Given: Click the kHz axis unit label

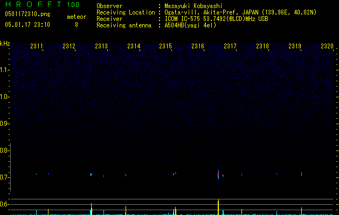Looking at the screenshot, I should (x=5, y=44).
